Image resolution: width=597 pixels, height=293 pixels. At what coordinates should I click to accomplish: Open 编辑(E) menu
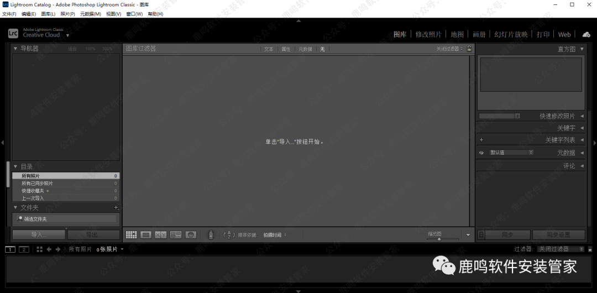click(x=29, y=14)
